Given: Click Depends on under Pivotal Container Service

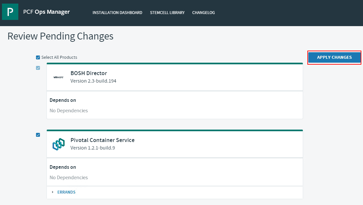Looking at the screenshot, I should [x=63, y=167].
